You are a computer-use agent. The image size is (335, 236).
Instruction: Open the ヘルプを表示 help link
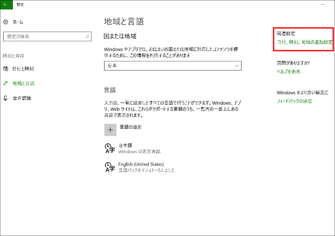pos(289,72)
